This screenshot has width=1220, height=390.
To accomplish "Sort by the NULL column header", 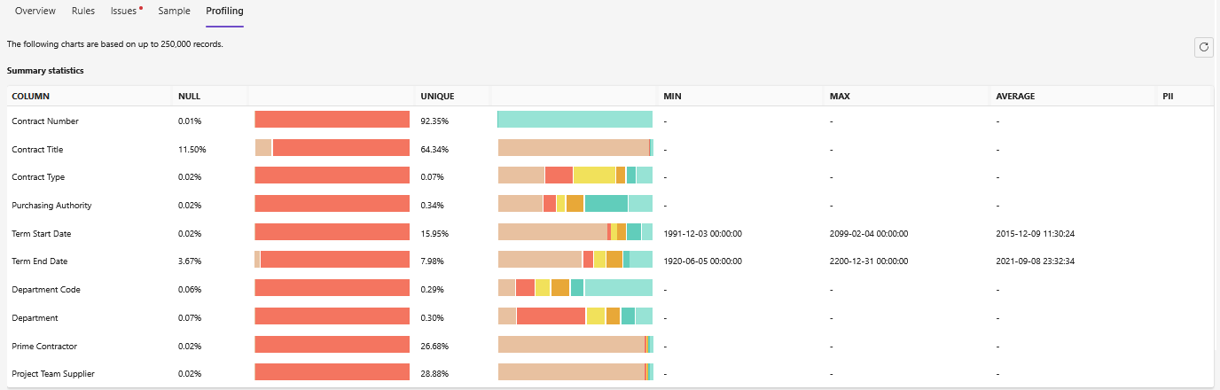I will point(189,96).
